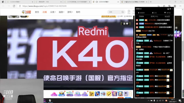Switch to 贡献榜 tab

pos(141,17)
